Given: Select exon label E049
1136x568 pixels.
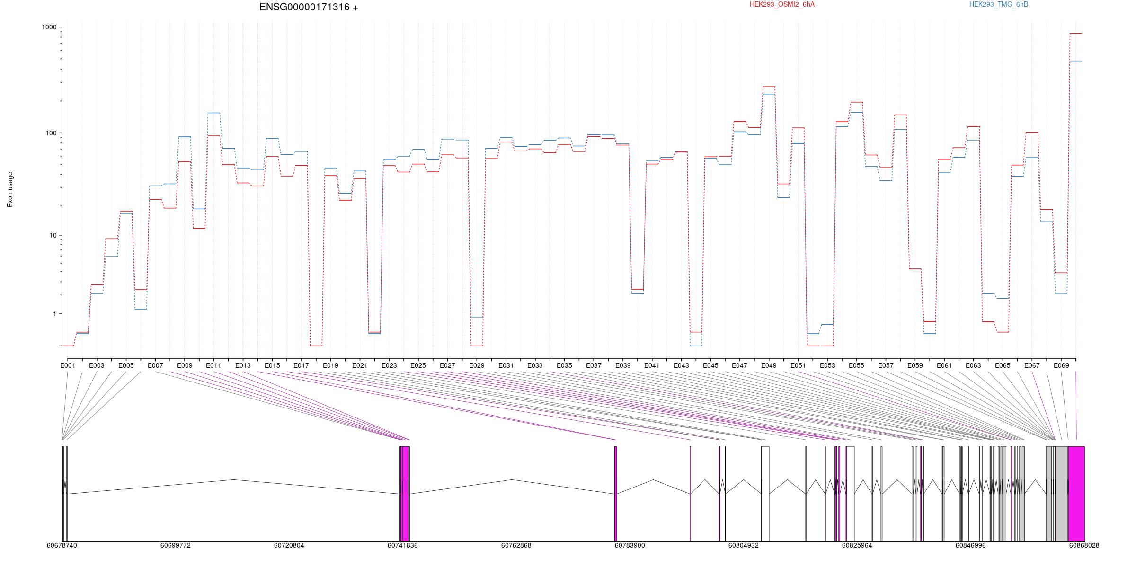Looking at the screenshot, I should [769, 365].
